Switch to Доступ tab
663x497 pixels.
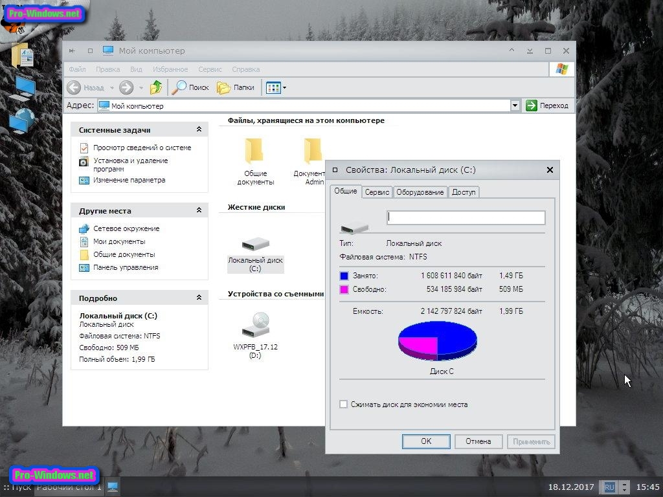click(464, 192)
